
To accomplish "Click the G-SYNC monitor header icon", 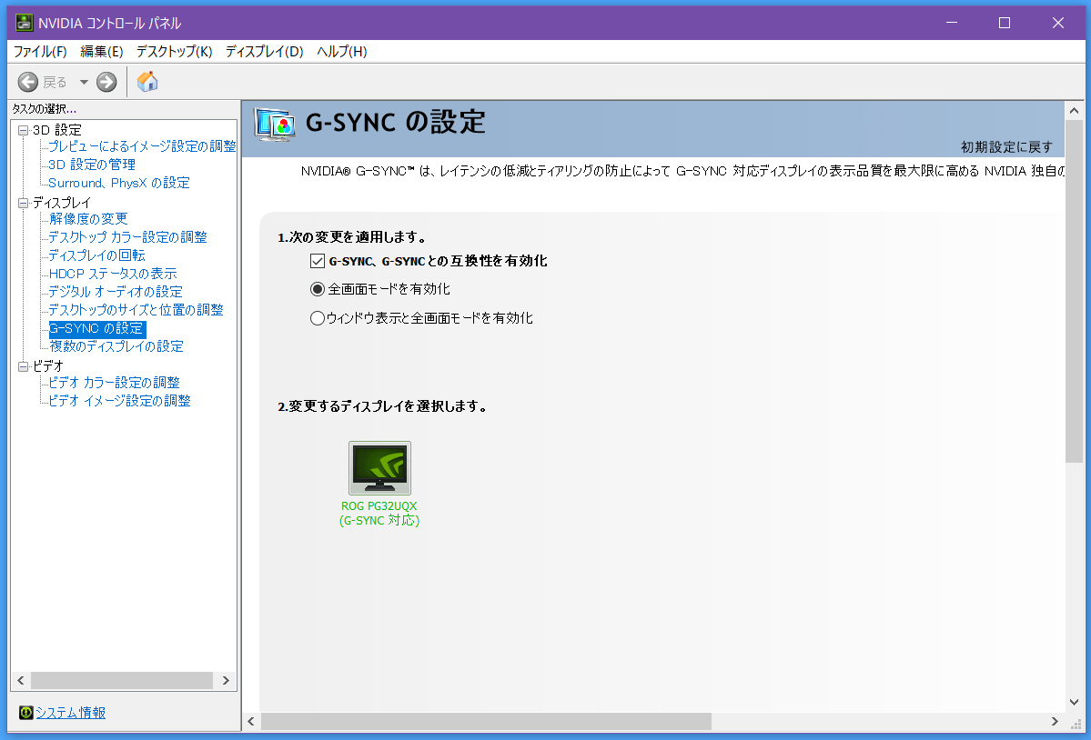I will [x=274, y=125].
